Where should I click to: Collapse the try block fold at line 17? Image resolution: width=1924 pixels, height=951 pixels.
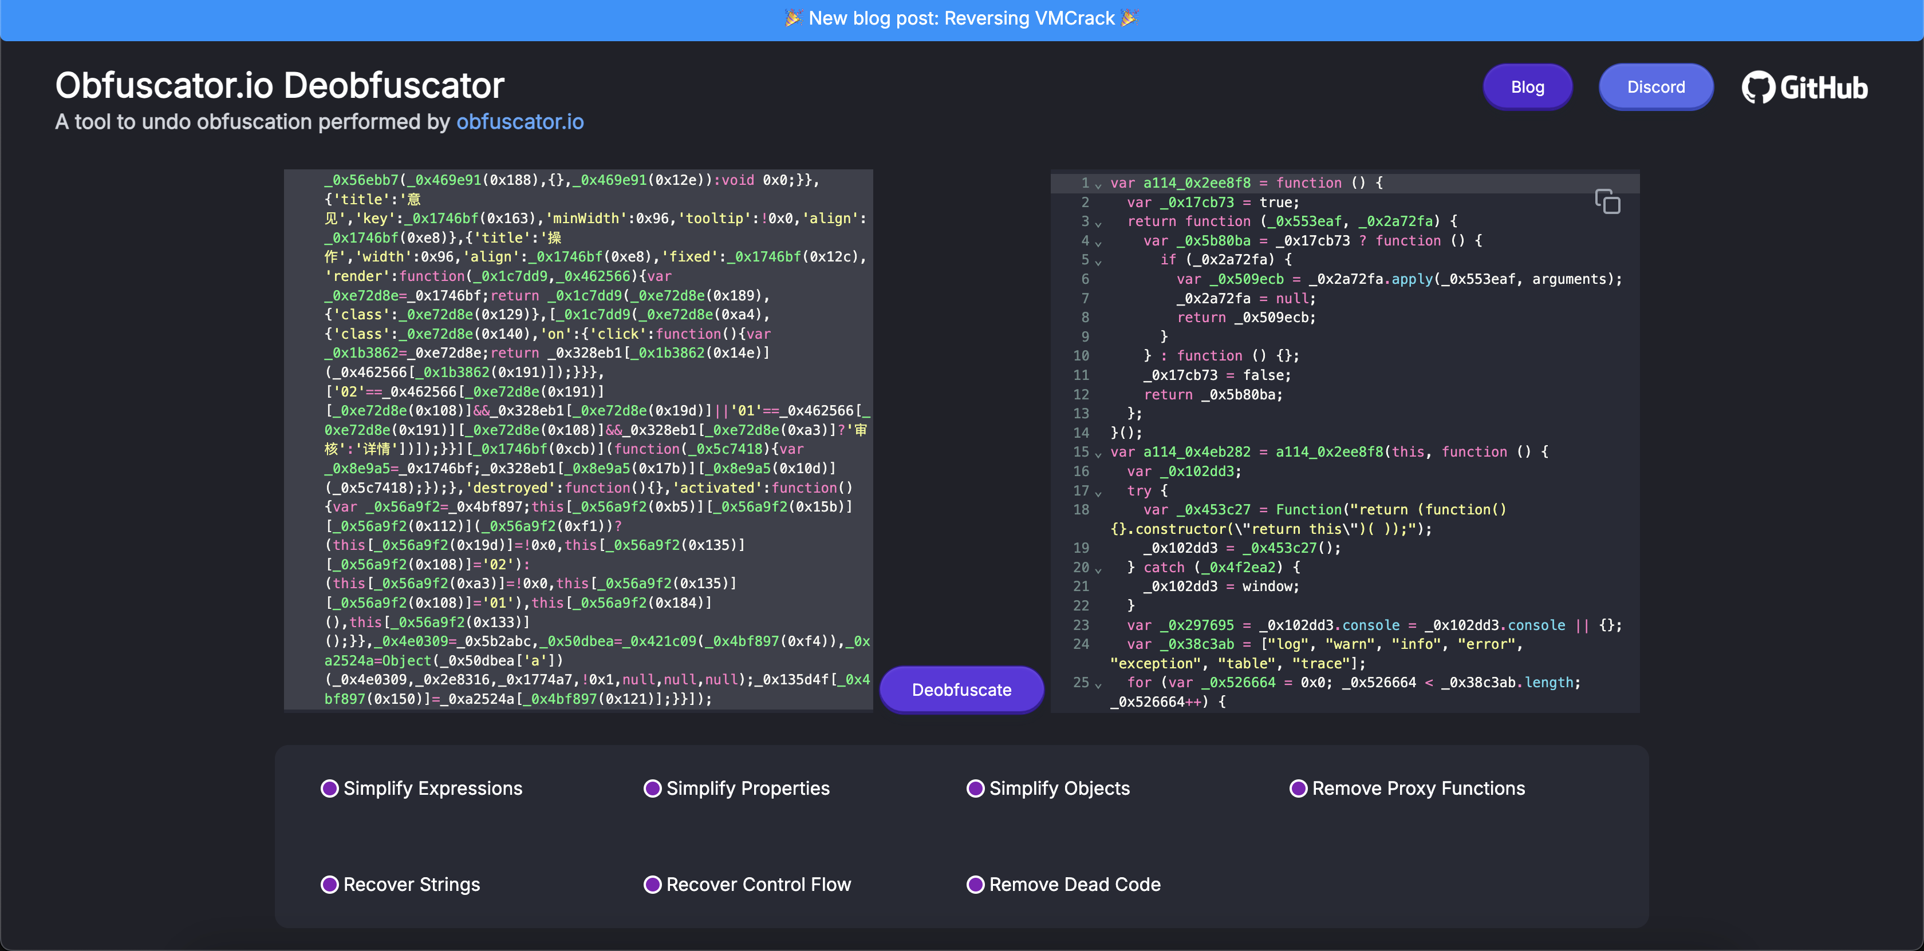[1098, 493]
